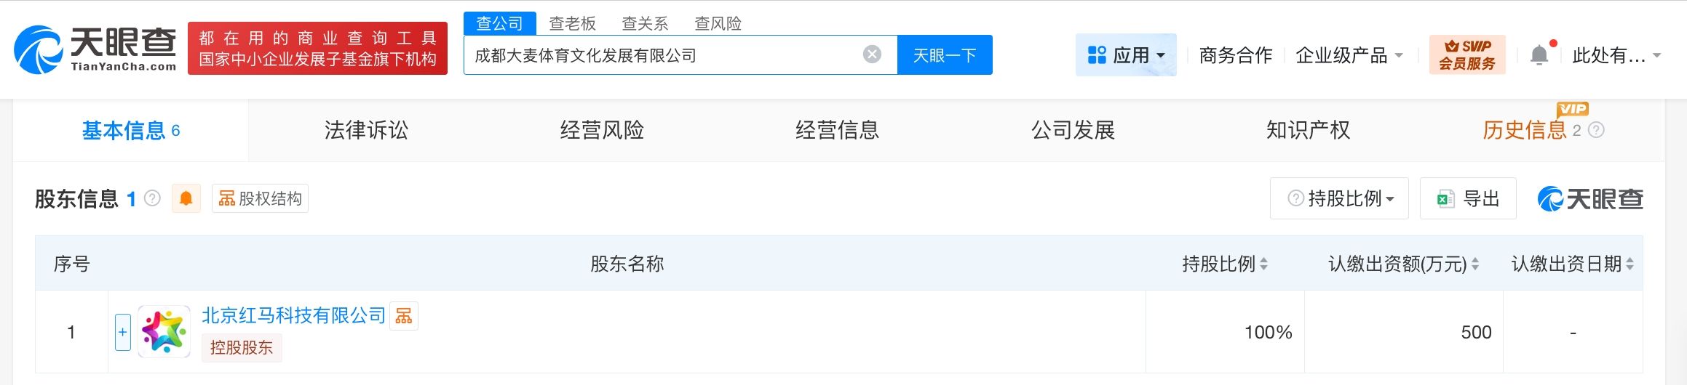Click the orange shareholder alert bell
Image resolution: width=1687 pixels, height=385 pixels.
pos(186,198)
